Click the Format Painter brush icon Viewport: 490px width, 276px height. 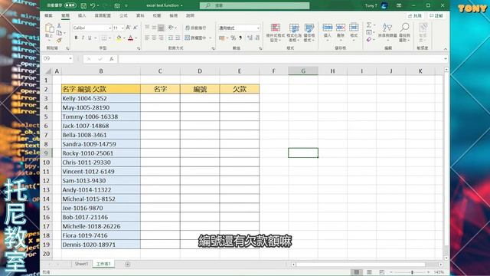pos(59,40)
